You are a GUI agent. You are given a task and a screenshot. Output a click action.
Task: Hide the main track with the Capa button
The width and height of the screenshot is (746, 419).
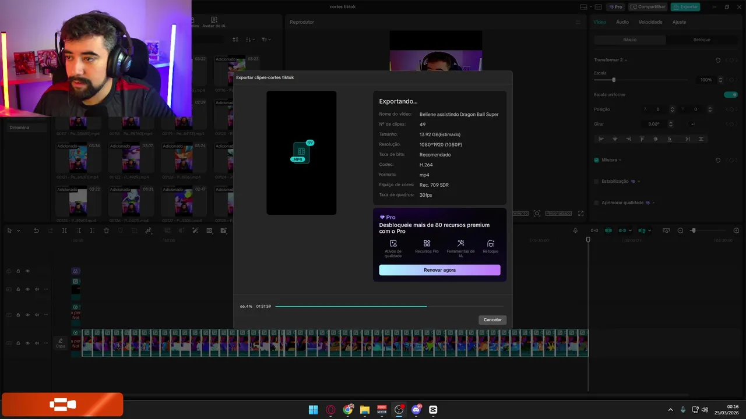click(27, 343)
